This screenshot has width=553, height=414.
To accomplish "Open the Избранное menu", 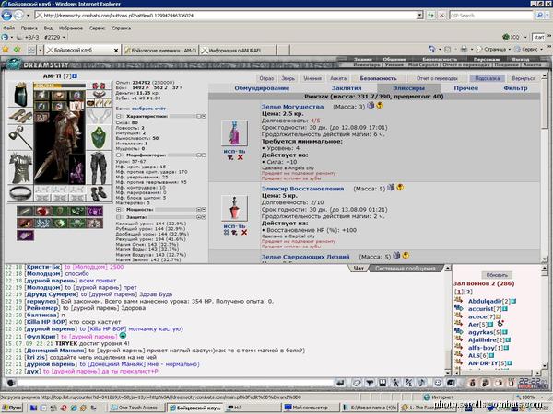I will click(x=71, y=28).
